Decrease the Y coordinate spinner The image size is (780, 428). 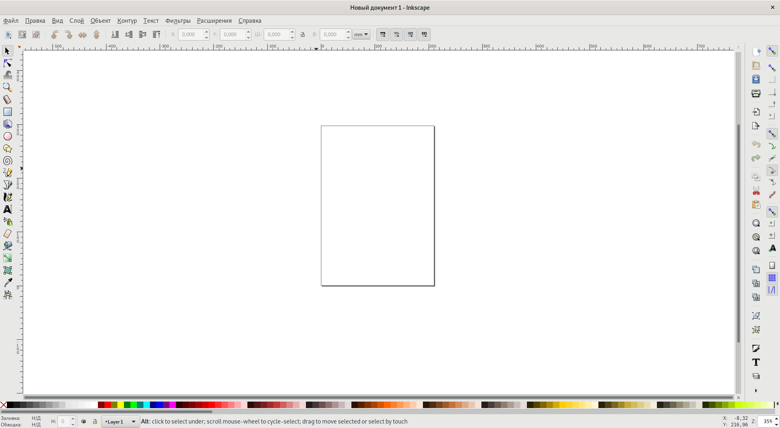248,37
